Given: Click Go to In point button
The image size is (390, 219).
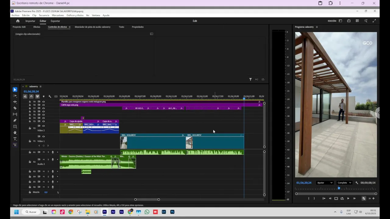Looking at the screenshot, I should 324,198.
